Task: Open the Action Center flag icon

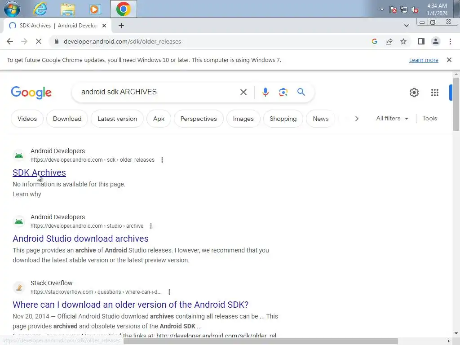Action: tap(393, 10)
